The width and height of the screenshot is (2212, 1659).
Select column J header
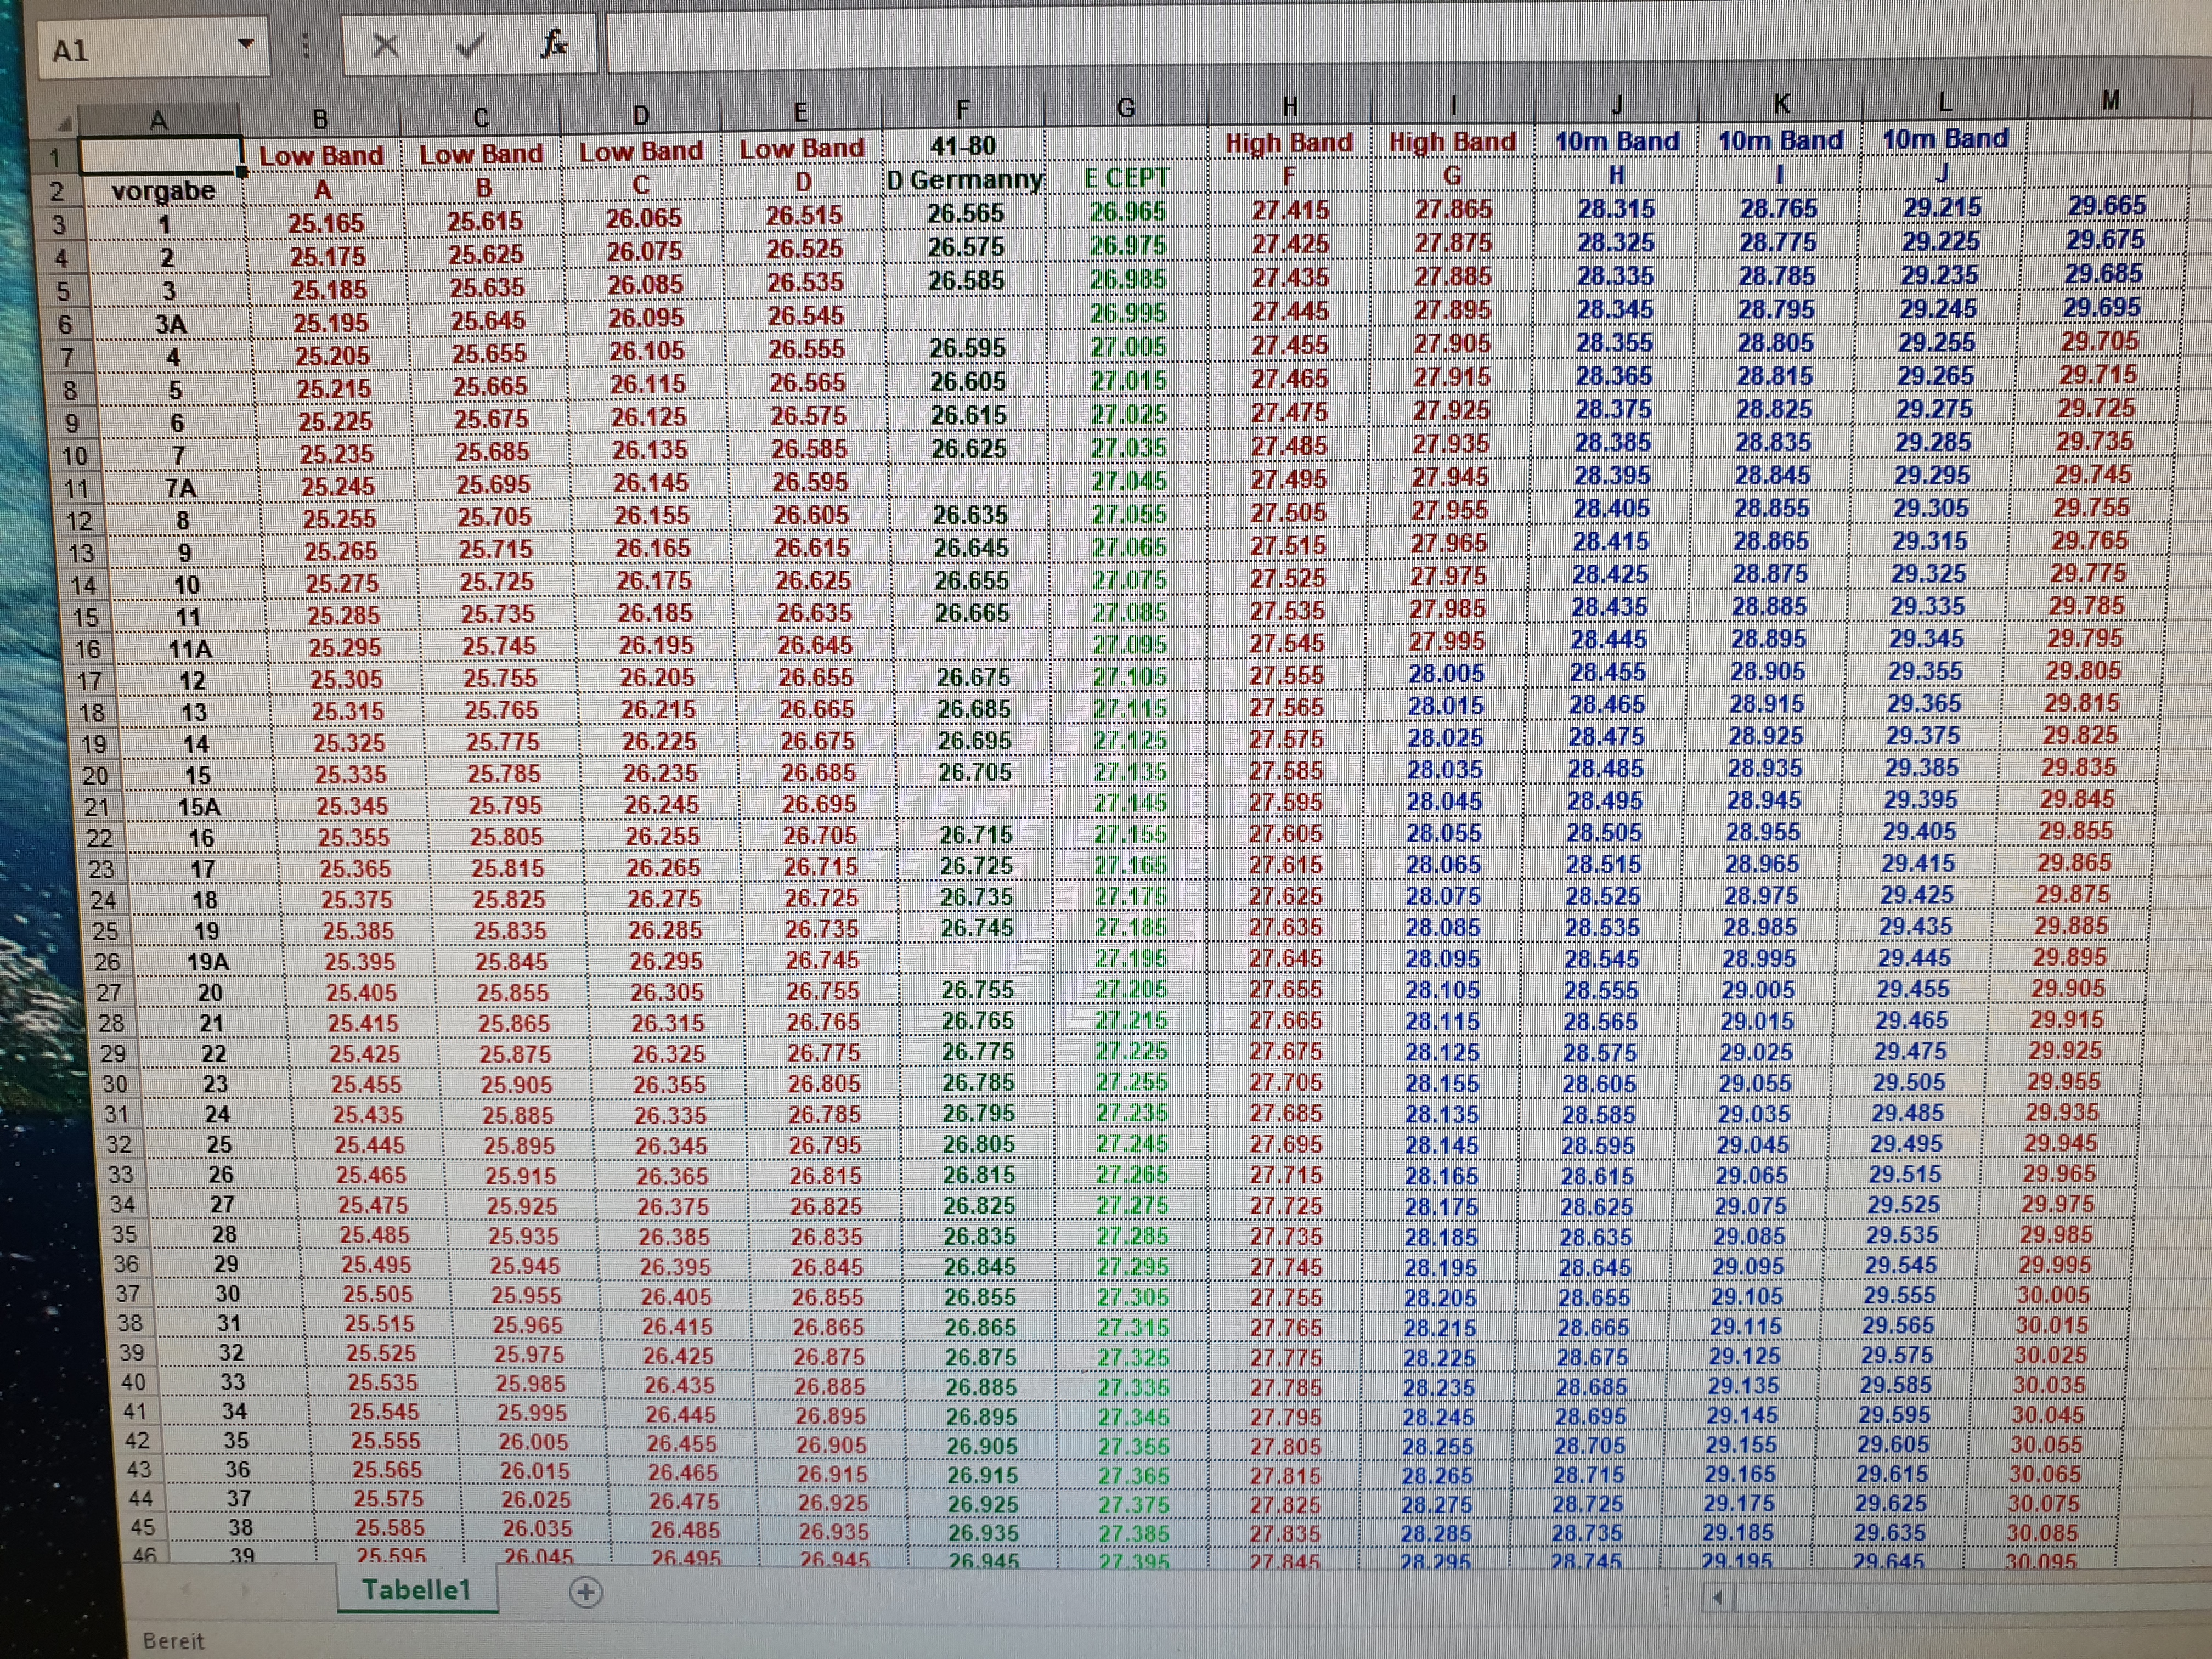(x=1617, y=103)
